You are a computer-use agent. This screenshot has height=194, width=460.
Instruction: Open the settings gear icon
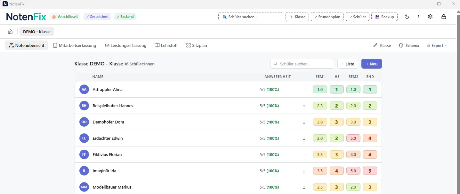pos(430,17)
